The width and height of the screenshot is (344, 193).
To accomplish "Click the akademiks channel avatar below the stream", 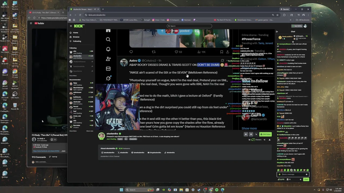I will (101, 136).
